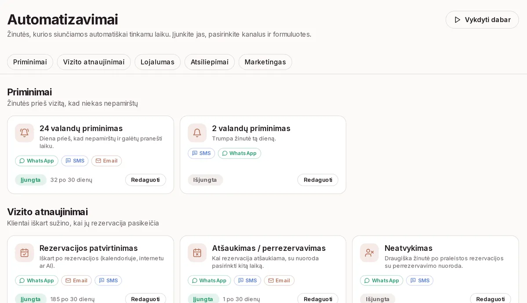Image resolution: width=527 pixels, height=303 pixels.
Task: Click the bell icon on 2 valandų priminimas
Action: pyautogui.click(x=197, y=133)
